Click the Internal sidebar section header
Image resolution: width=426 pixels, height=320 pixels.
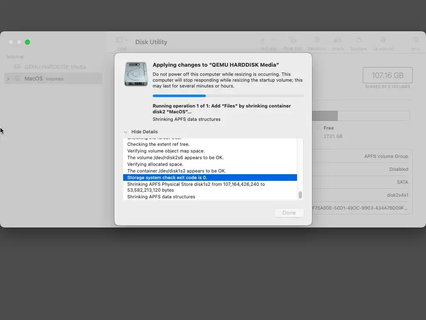click(15, 57)
